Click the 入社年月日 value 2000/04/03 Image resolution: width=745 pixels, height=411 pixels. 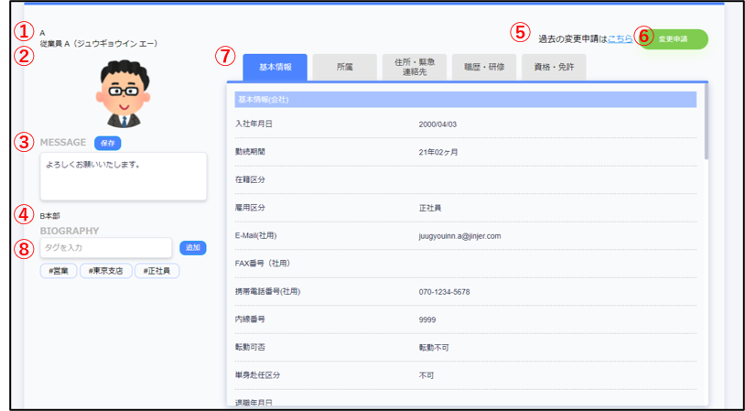[438, 124]
